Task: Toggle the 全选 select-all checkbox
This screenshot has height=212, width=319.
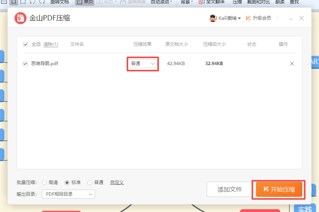Action: tap(26, 44)
